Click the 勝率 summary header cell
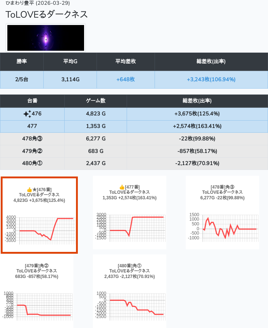This screenshot has height=328, width=268. pyautogui.click(x=22, y=61)
